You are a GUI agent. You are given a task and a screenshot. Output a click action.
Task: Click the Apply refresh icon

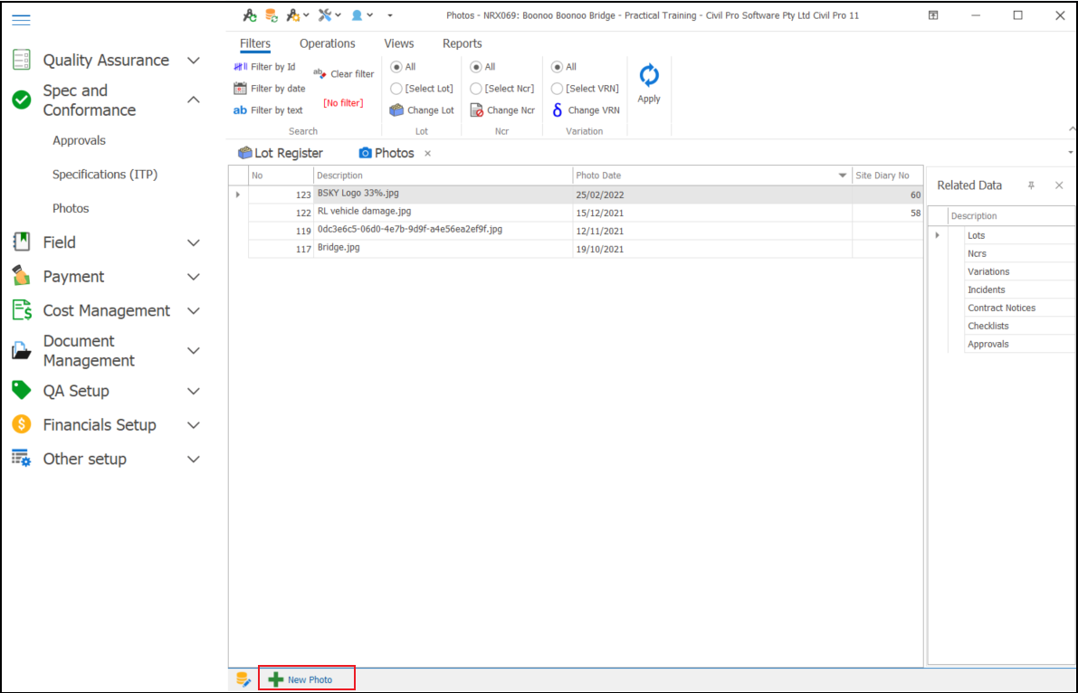[649, 76]
